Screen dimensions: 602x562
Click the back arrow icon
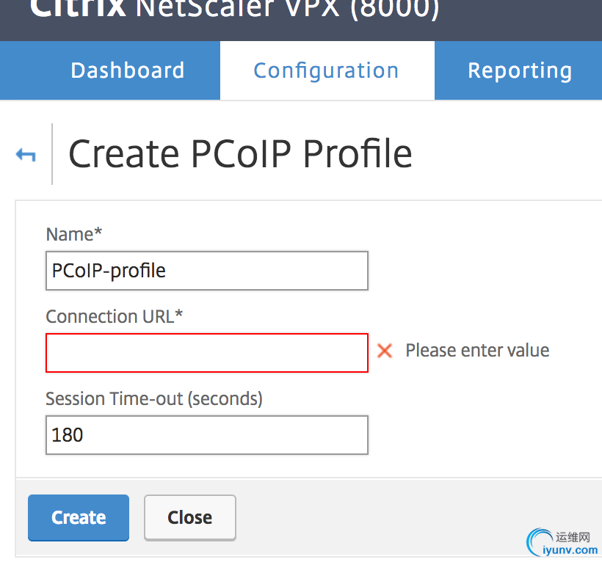tap(26, 154)
